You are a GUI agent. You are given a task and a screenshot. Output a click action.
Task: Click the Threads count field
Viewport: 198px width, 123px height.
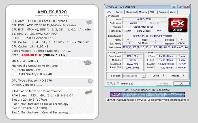point(183,76)
